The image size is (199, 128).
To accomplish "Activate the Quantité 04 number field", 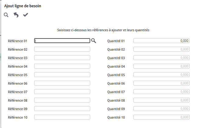I will click(162, 66).
